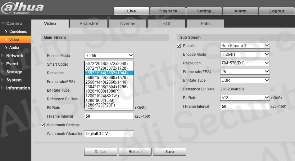This screenshot has width=295, height=161.
Task: Select 1920*1080(1080P) resolution option
Action: 109,91
